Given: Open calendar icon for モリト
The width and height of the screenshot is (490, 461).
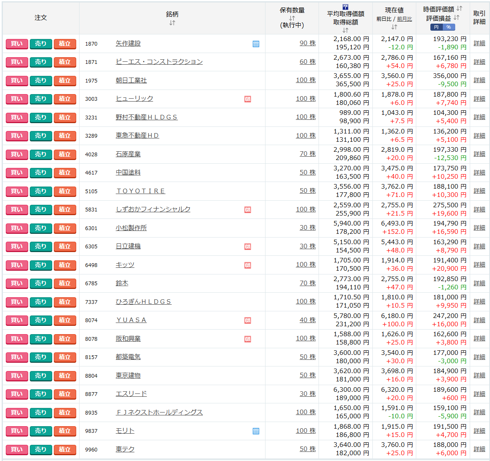Looking at the screenshot, I should [256, 431].
